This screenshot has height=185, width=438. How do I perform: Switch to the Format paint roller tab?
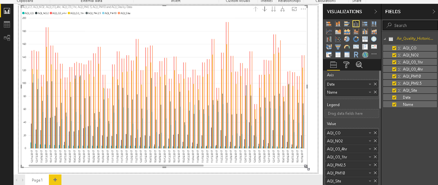346,65
